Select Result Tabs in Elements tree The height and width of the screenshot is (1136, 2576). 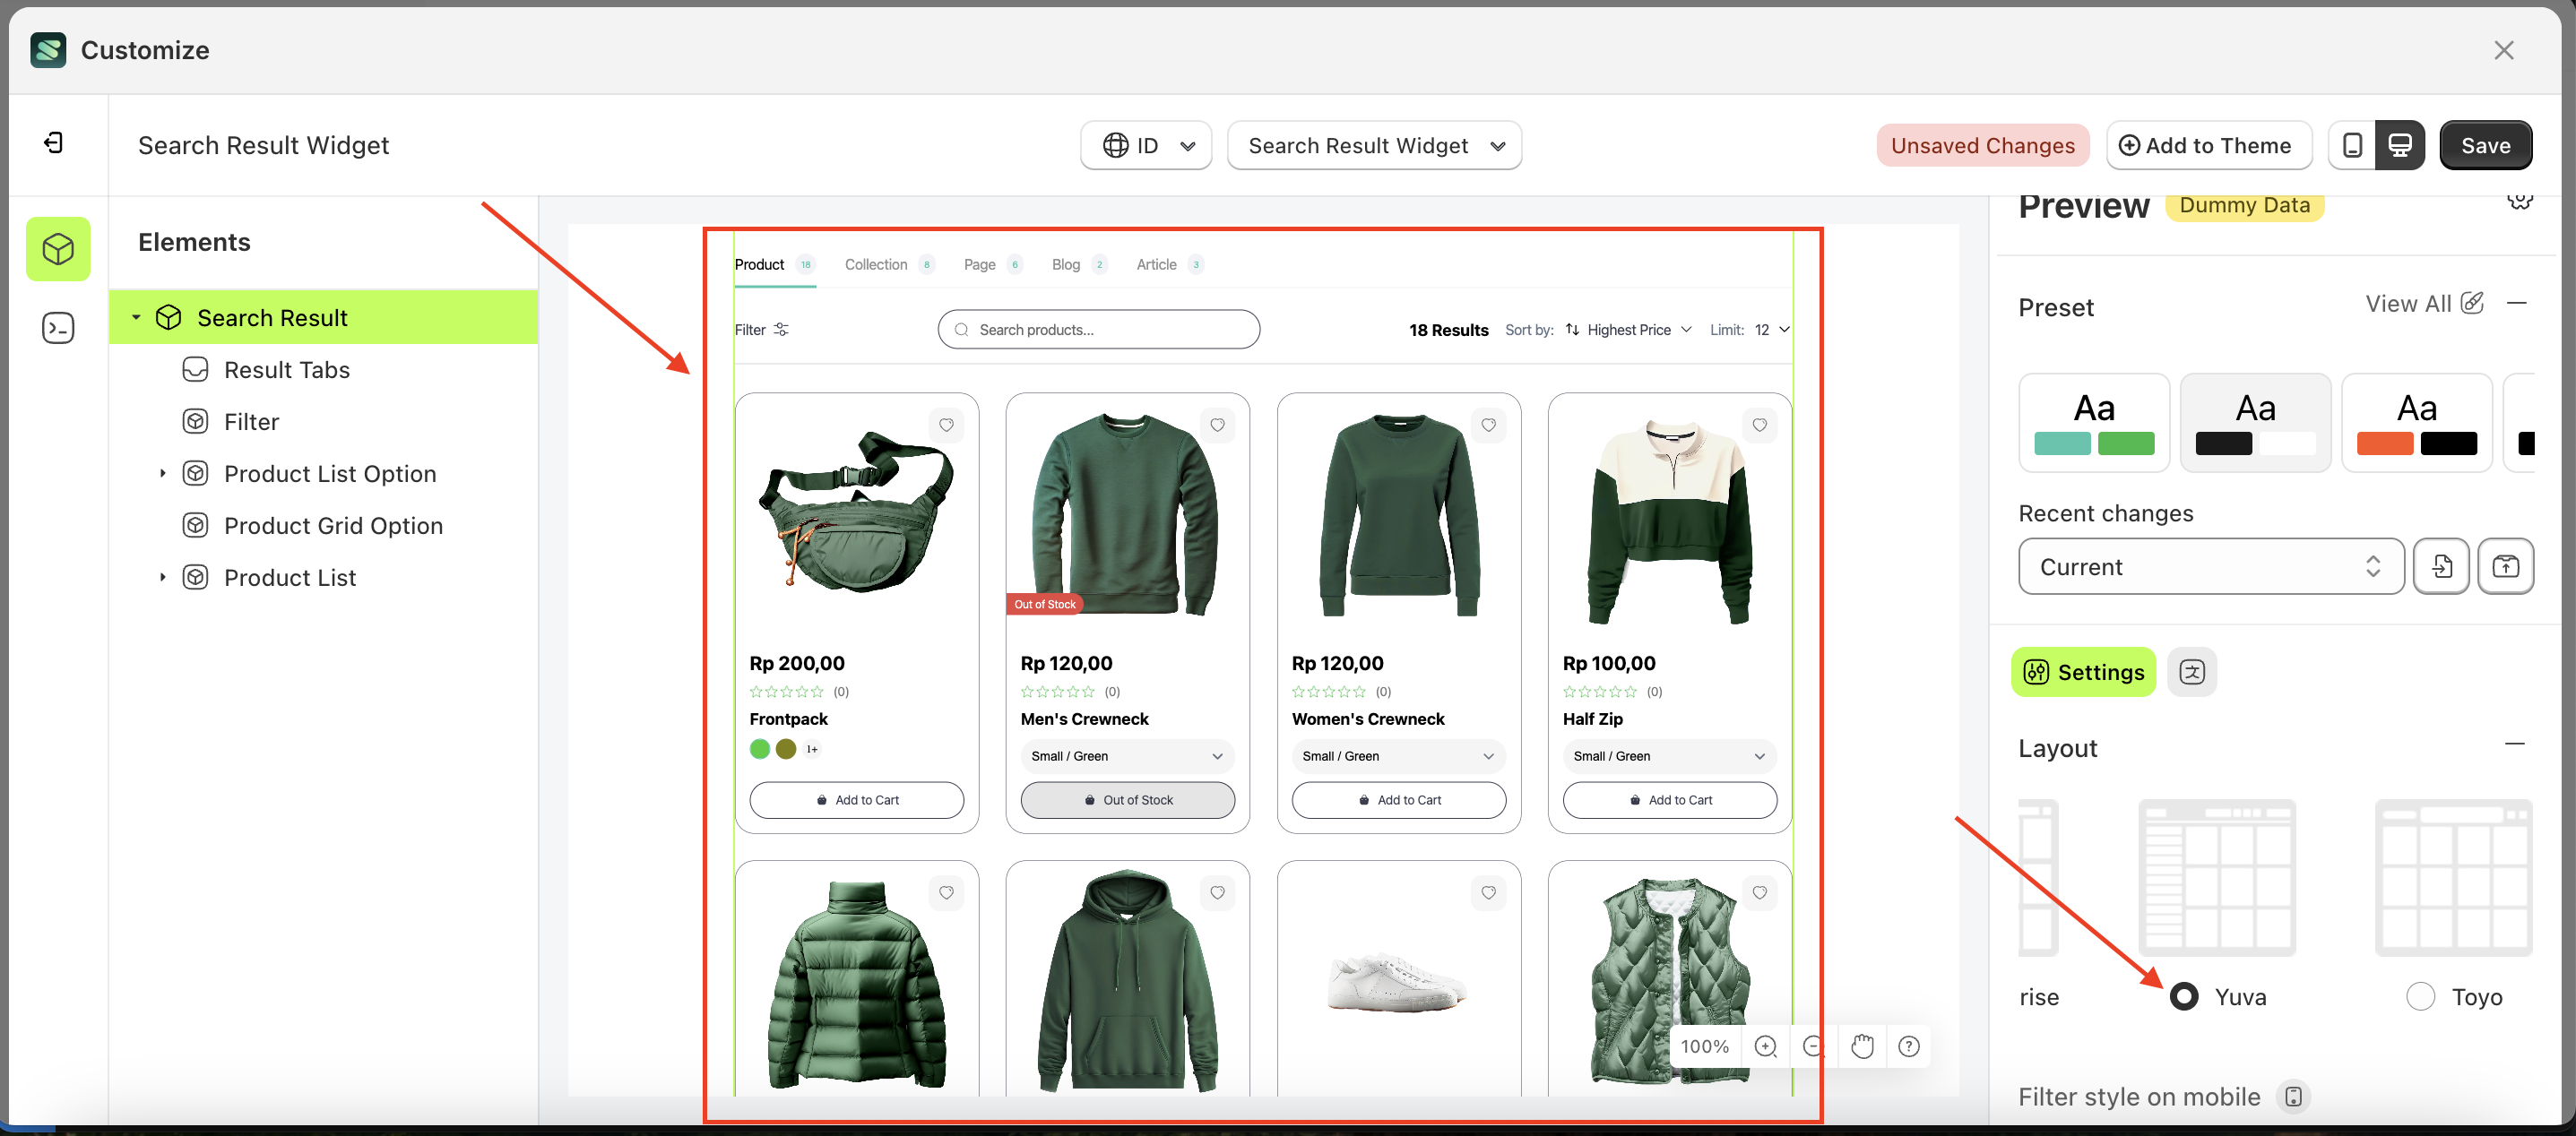click(x=286, y=370)
